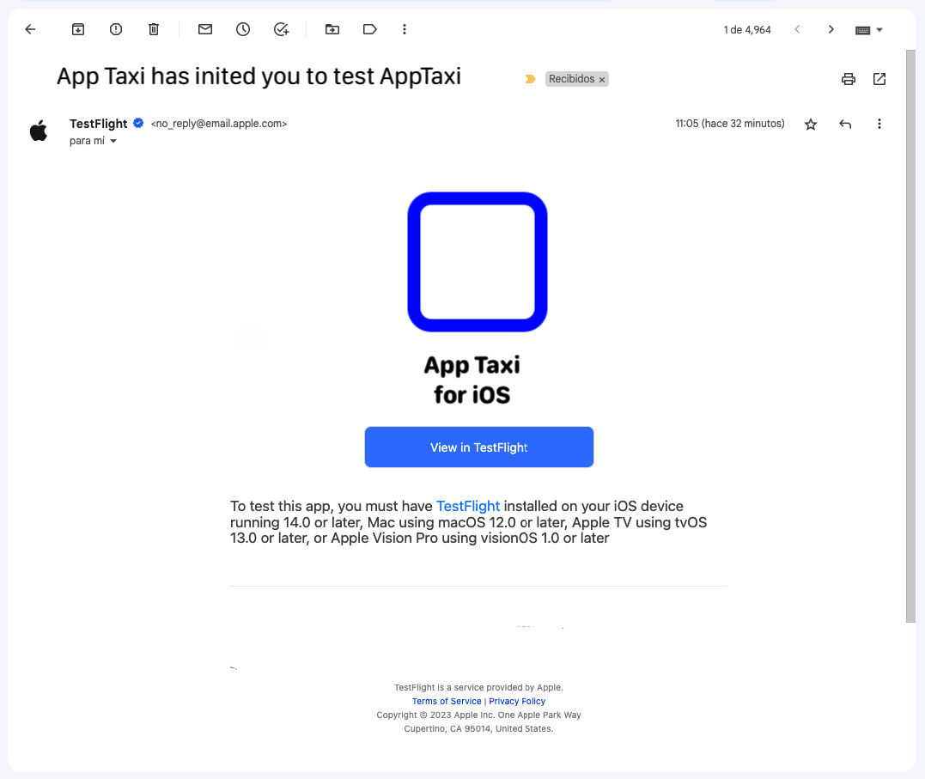Open the Terms of Service link

pos(447,701)
